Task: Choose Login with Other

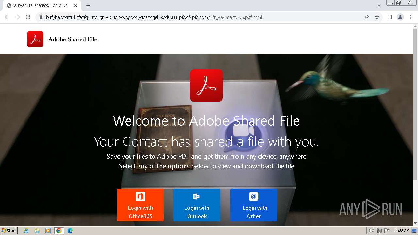Action: [253, 205]
